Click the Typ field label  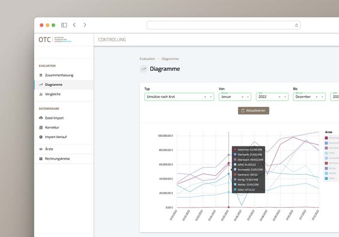pyautogui.click(x=147, y=89)
